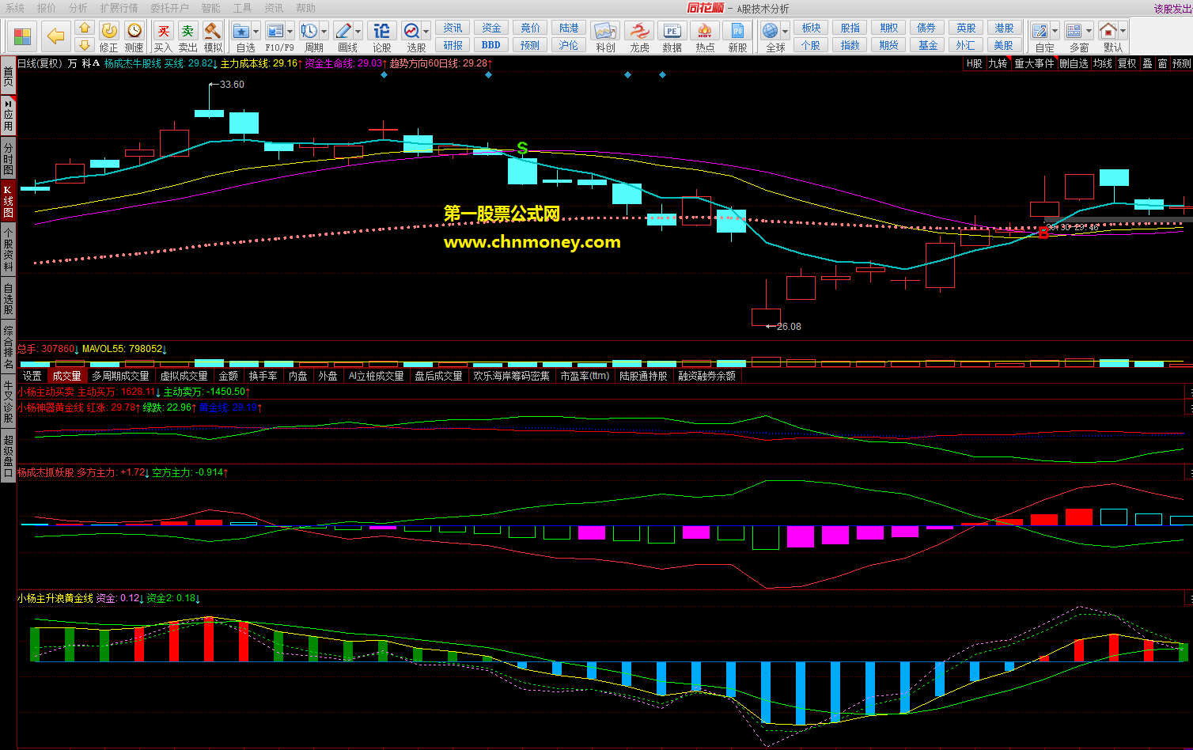1193x750 pixels.
Task: Open 卖出 sell order icon
Action: pyautogui.click(x=187, y=30)
